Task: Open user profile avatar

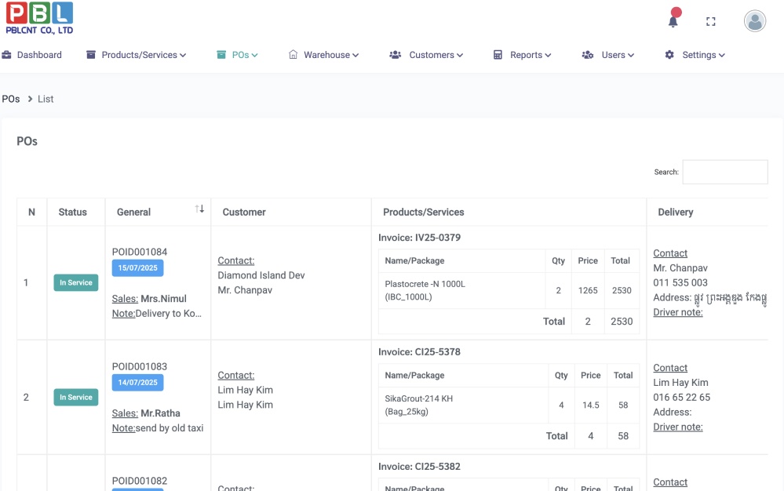Action: click(x=754, y=21)
